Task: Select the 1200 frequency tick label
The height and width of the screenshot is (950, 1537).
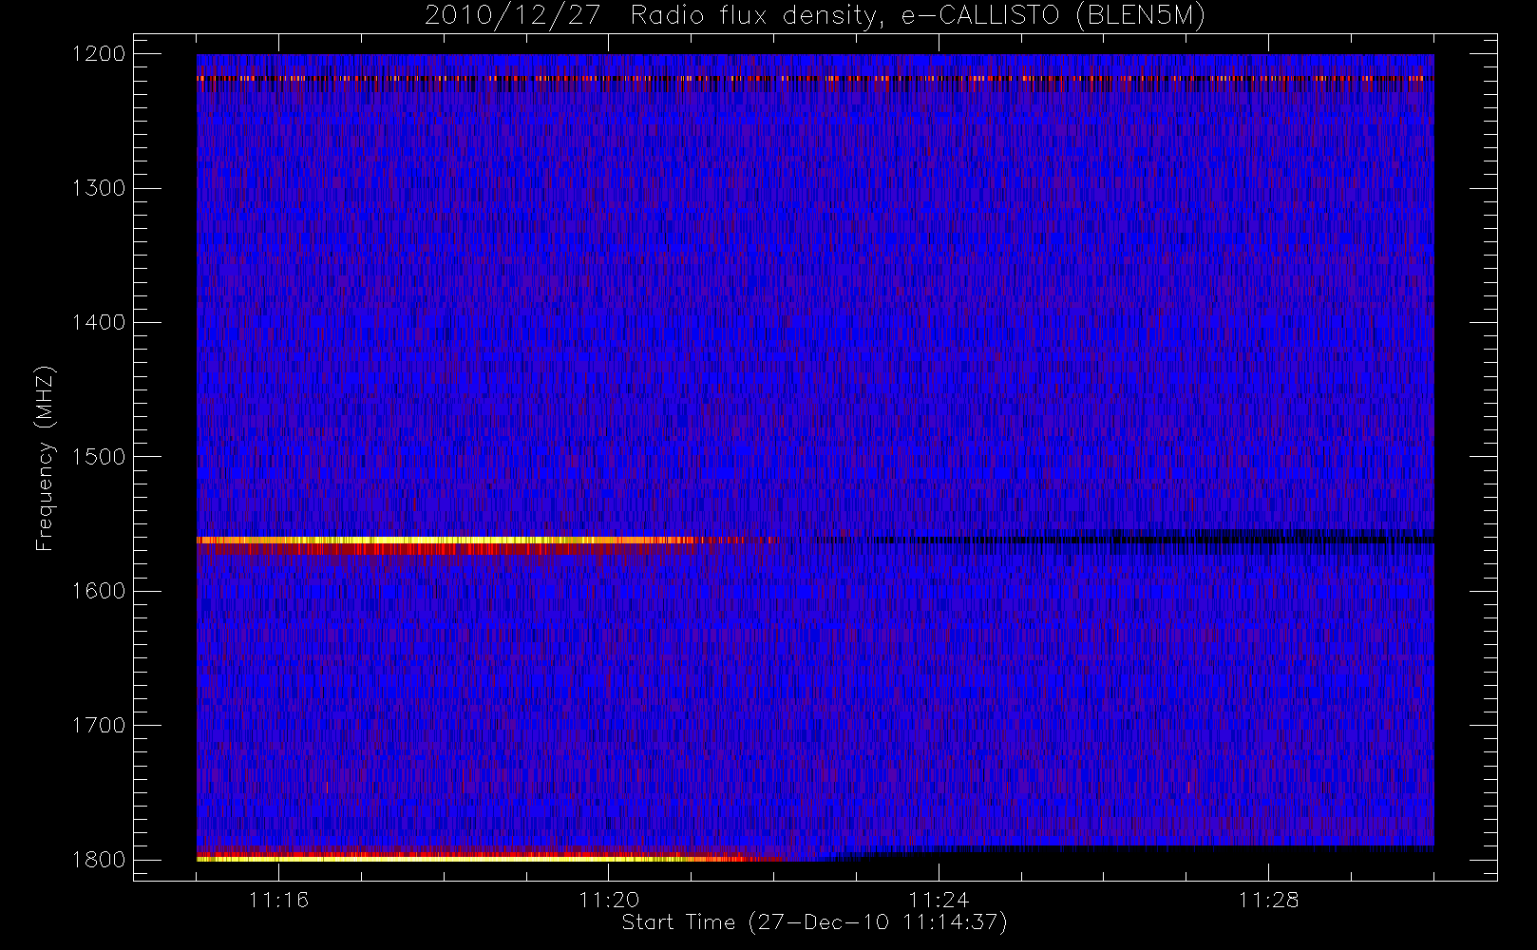Action: click(99, 54)
